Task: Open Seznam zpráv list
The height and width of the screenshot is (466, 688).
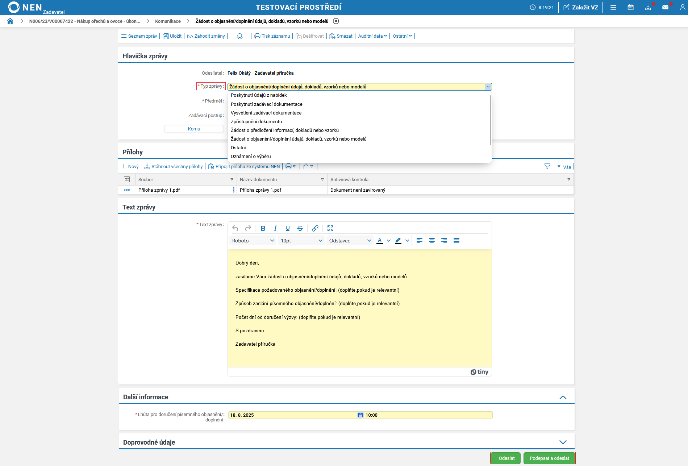Action: 139,36
